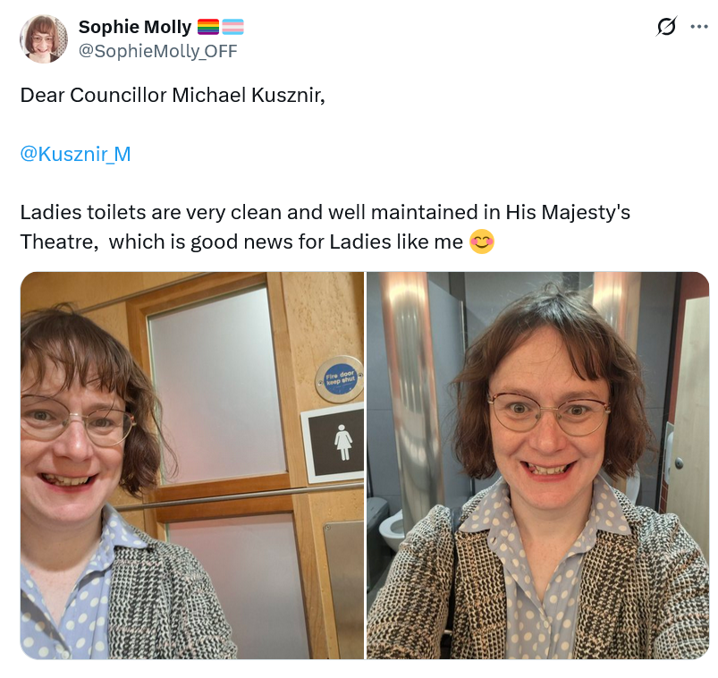Click the frosted glass door panel in photo

(x=218, y=386)
